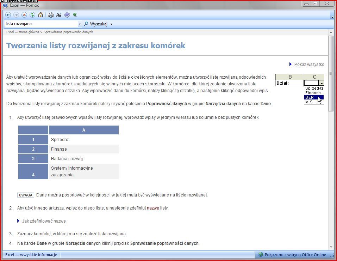Click the Pokaż wszystko link

tap(309, 65)
